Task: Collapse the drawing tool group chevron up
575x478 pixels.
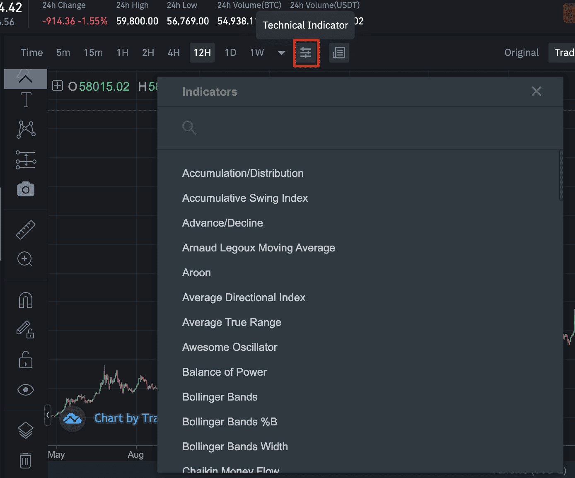Action: (x=26, y=79)
